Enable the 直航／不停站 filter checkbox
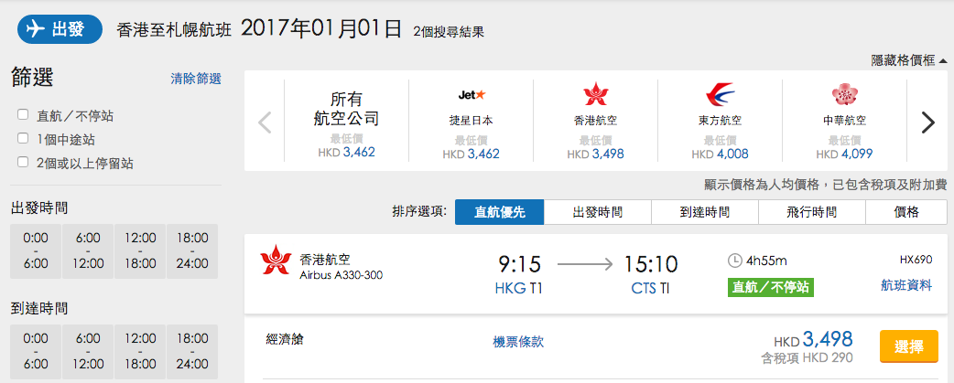 23,114
